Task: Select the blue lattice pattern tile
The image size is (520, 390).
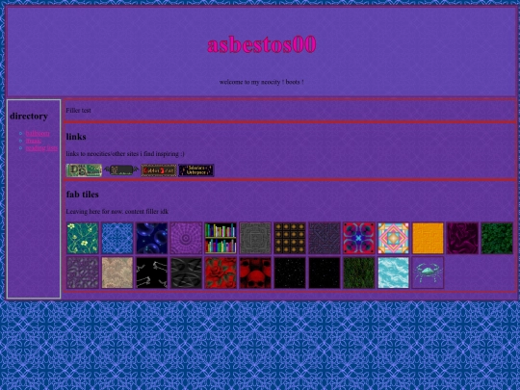Action: pos(117,238)
